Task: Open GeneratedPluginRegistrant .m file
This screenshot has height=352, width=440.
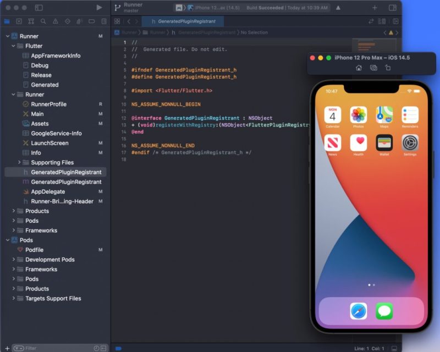Action: 66,182
